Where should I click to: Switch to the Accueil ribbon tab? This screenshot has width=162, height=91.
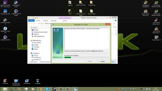point(38,21)
